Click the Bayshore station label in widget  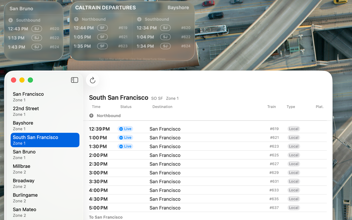point(178,8)
